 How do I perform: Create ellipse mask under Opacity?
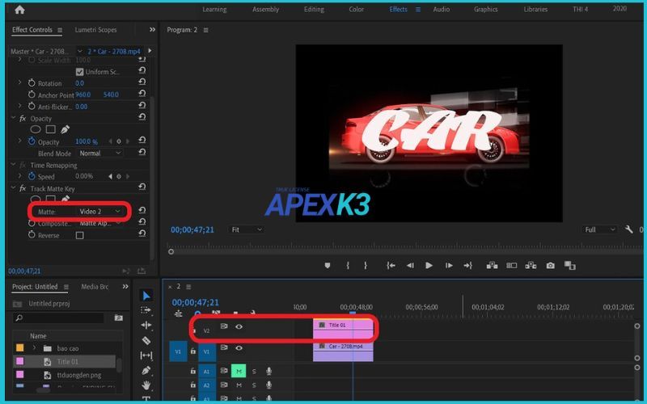click(x=36, y=129)
